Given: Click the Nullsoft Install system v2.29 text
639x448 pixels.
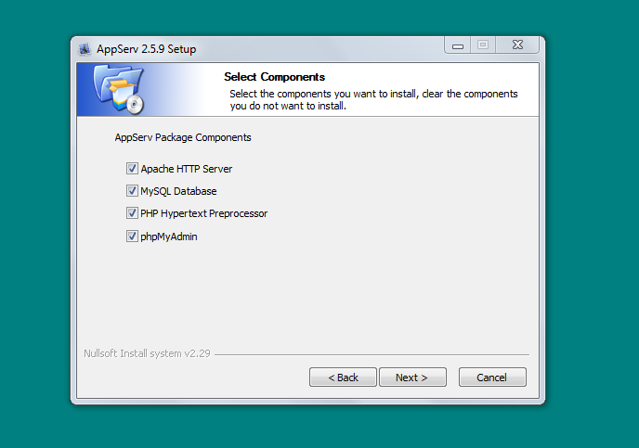Looking at the screenshot, I should coord(147,353).
